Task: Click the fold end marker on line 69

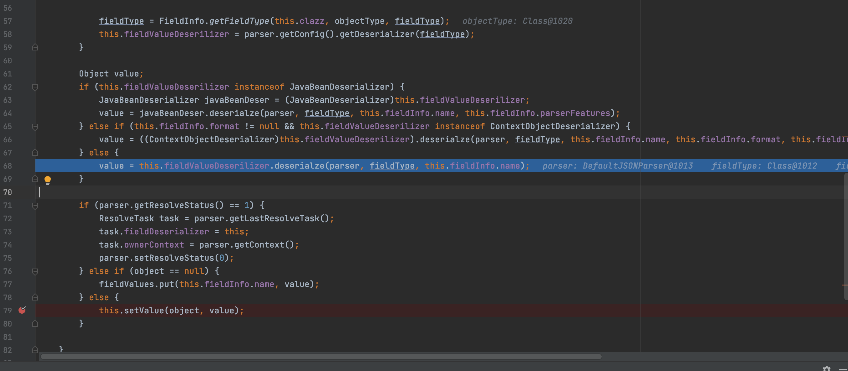Action: [x=35, y=179]
